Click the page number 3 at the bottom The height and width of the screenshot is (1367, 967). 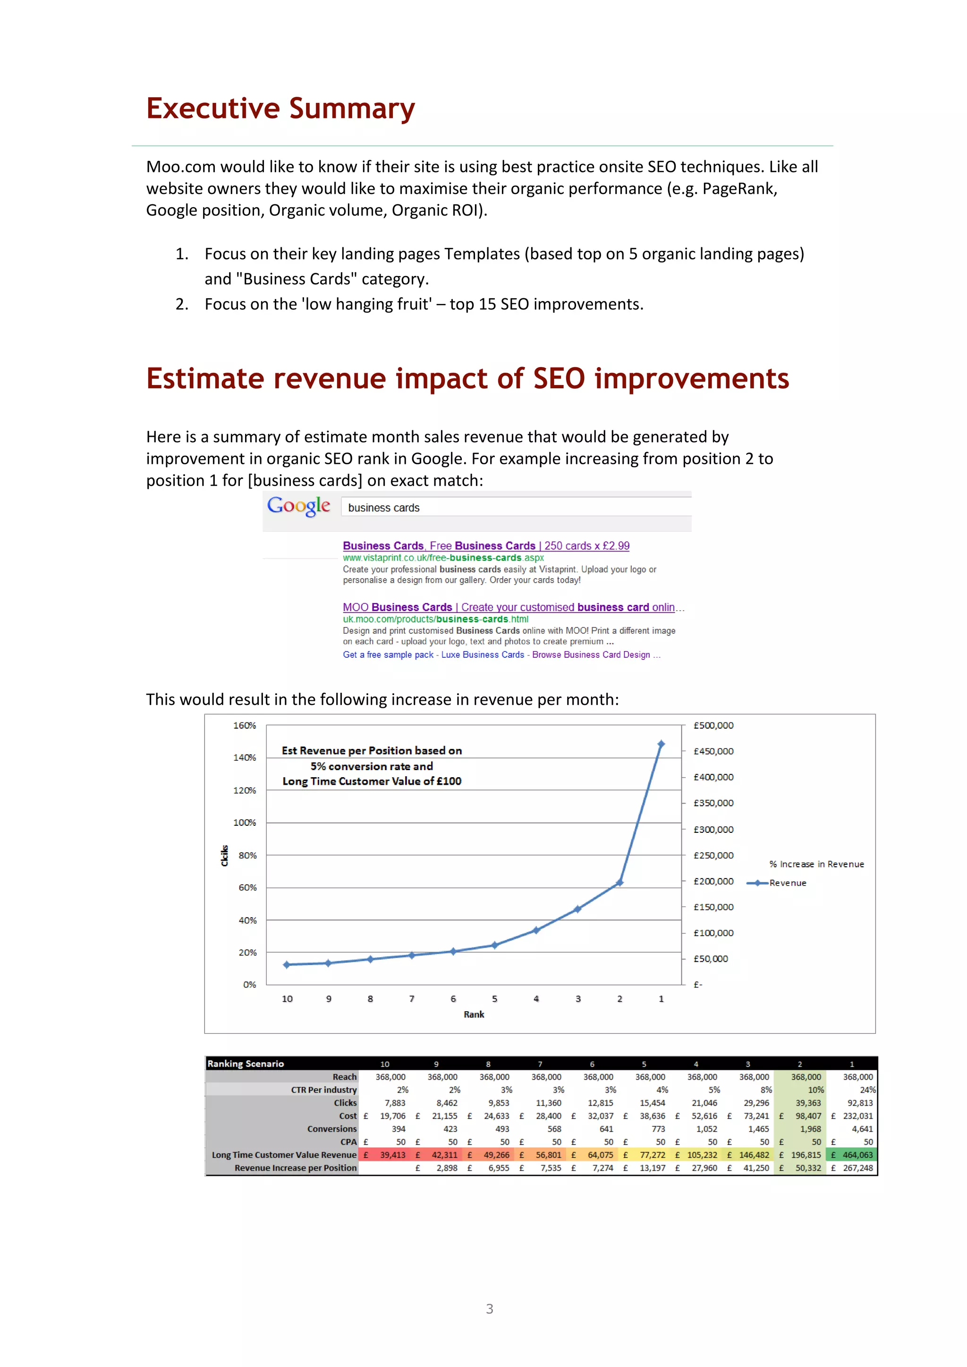point(489,1308)
